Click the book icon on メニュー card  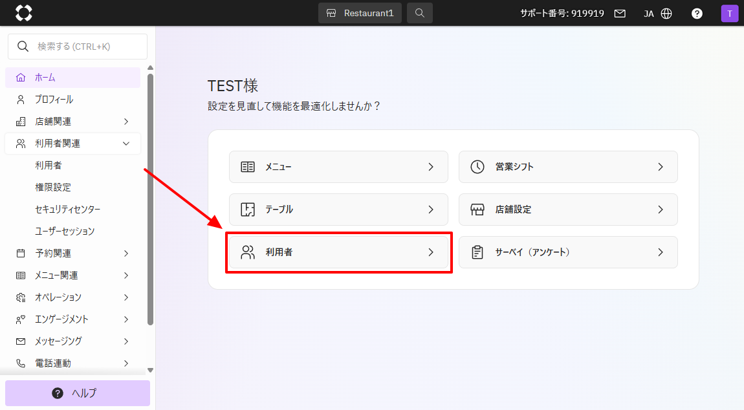(x=248, y=167)
